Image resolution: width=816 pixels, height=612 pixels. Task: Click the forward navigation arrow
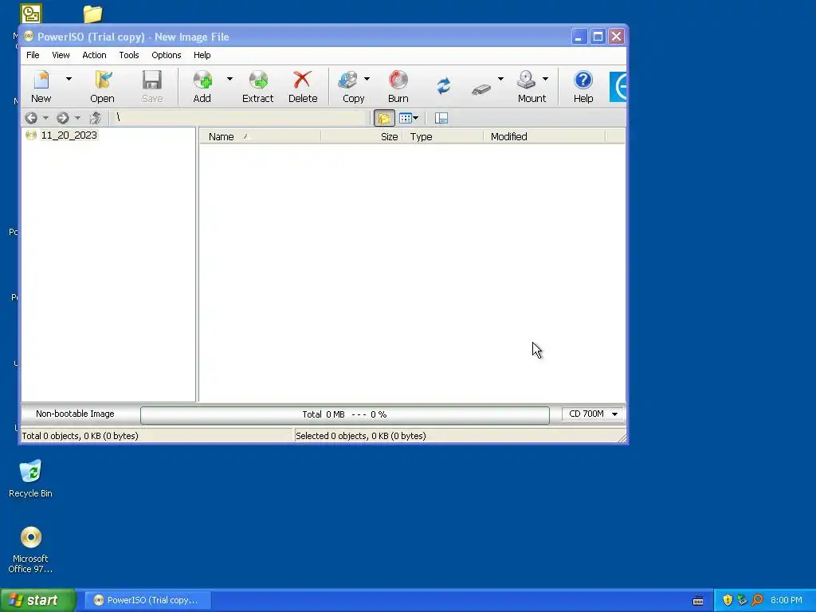pyautogui.click(x=63, y=118)
